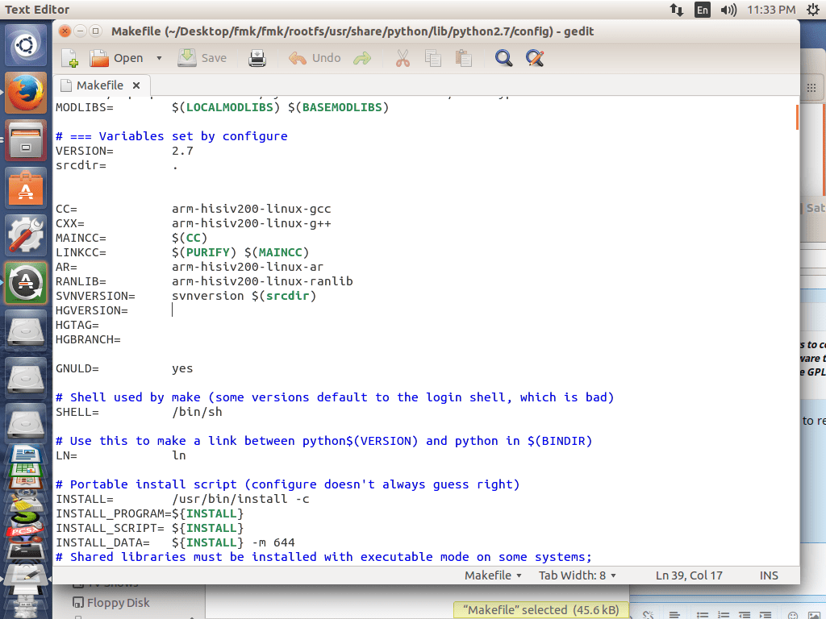This screenshot has width=826, height=619.
Task: Click the '# Shell used by make' comment
Action: tap(335, 397)
